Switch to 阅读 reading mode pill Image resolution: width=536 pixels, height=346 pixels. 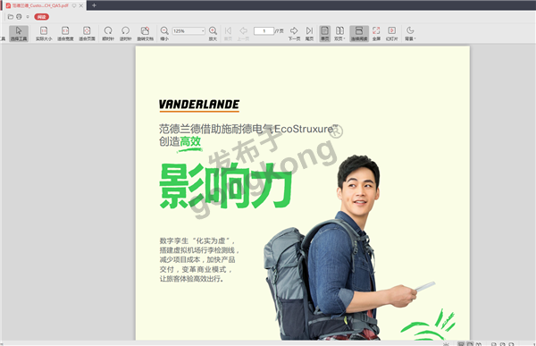pos(41,17)
